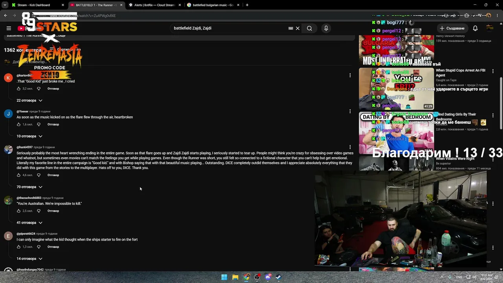
Task: Reply to the "You're Australian" comment
Action: (53, 211)
